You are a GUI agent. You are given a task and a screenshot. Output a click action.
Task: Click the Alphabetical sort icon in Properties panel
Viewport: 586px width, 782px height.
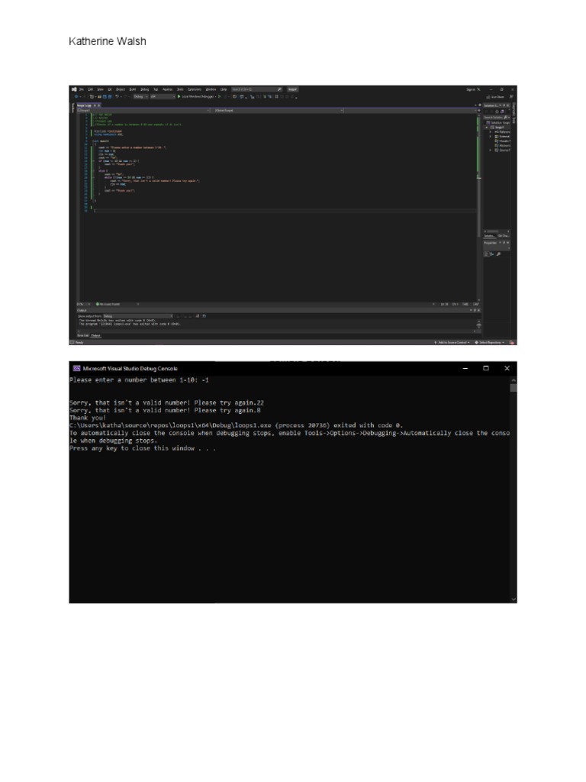(492, 254)
